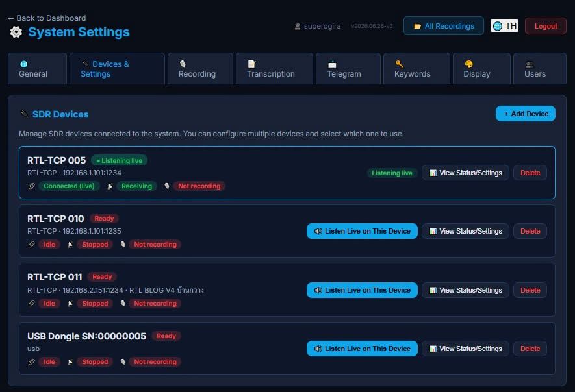Click the user profile icon beside superogira

pyautogui.click(x=298, y=26)
